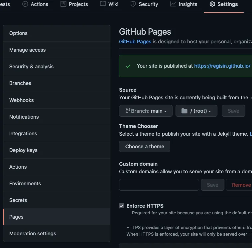Click the Save button beside the folder dropdown
The height and width of the screenshot is (248, 252).
pos(233,111)
